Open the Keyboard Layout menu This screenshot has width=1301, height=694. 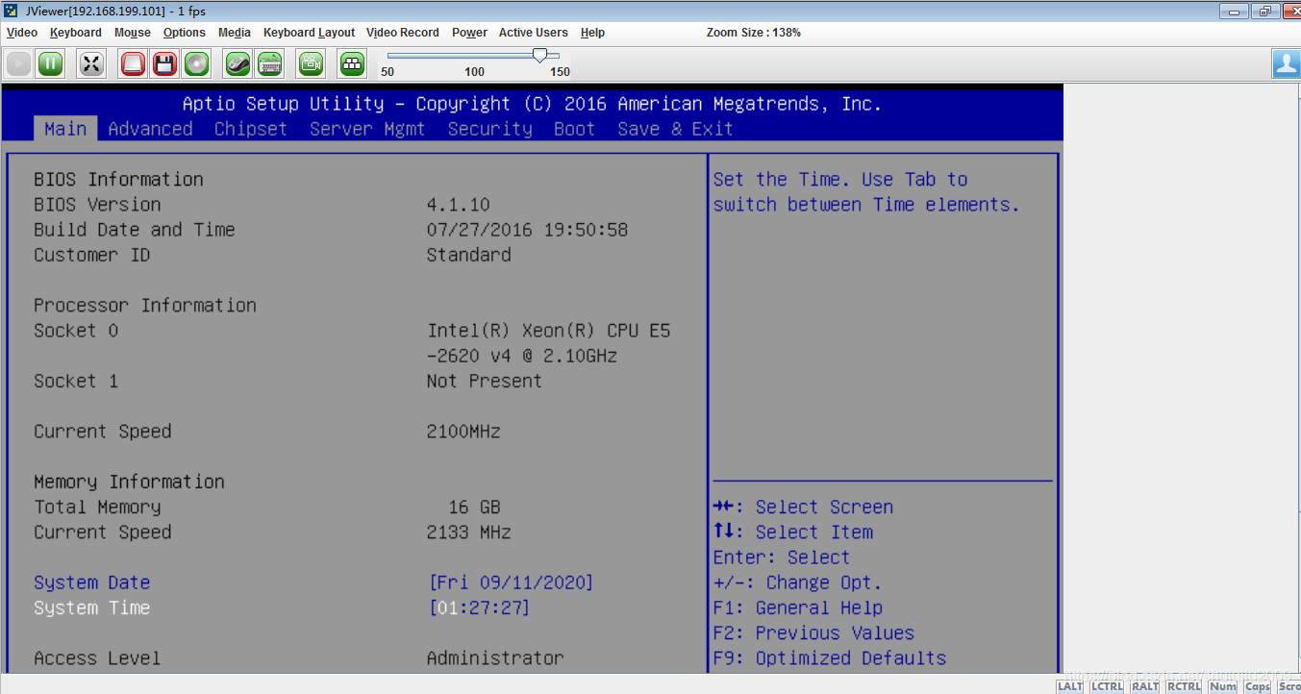(309, 33)
